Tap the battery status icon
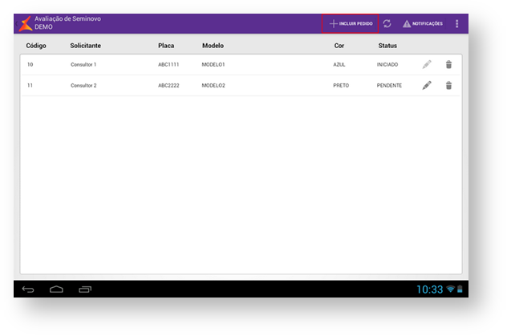The width and height of the screenshot is (507, 336). click(x=460, y=289)
